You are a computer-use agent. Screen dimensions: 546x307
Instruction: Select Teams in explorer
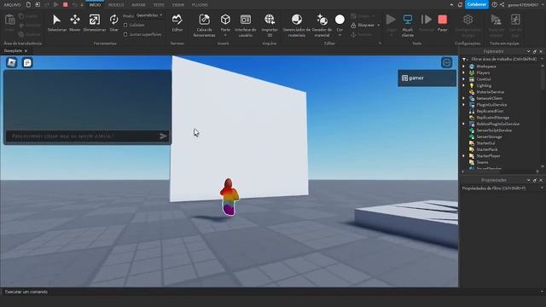(482, 162)
